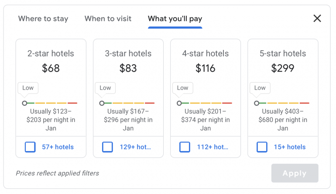Click the $116 price for 4-star hotels
The height and width of the screenshot is (194, 336).
[206, 69]
